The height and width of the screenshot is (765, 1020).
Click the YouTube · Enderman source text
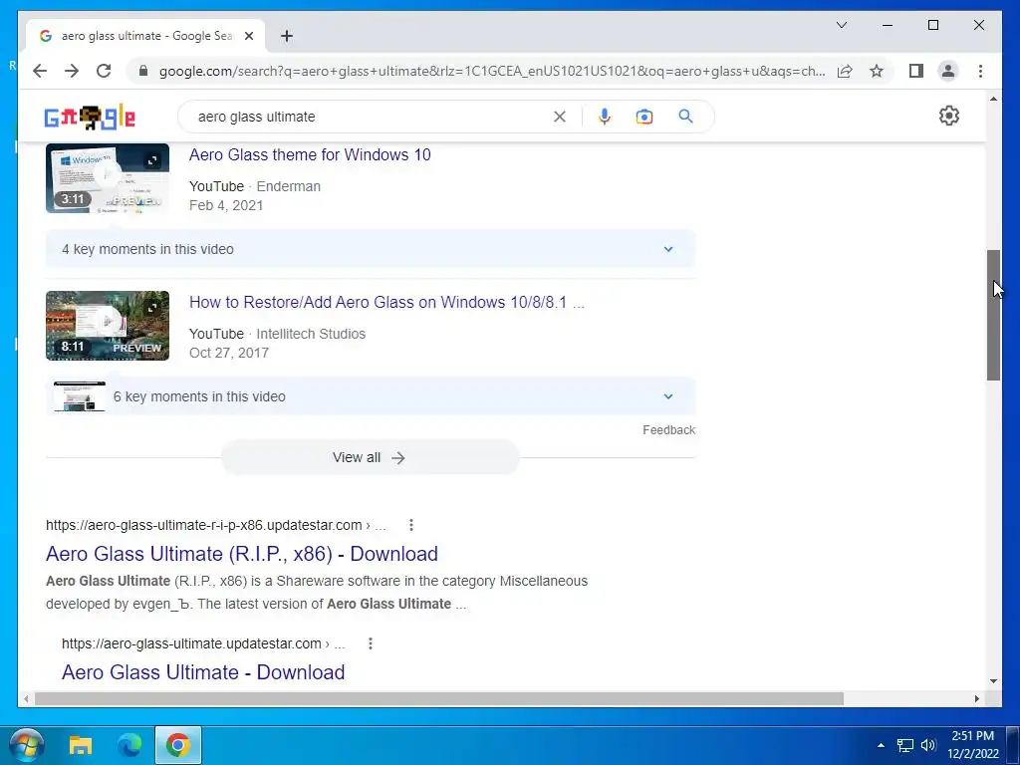[x=255, y=186]
